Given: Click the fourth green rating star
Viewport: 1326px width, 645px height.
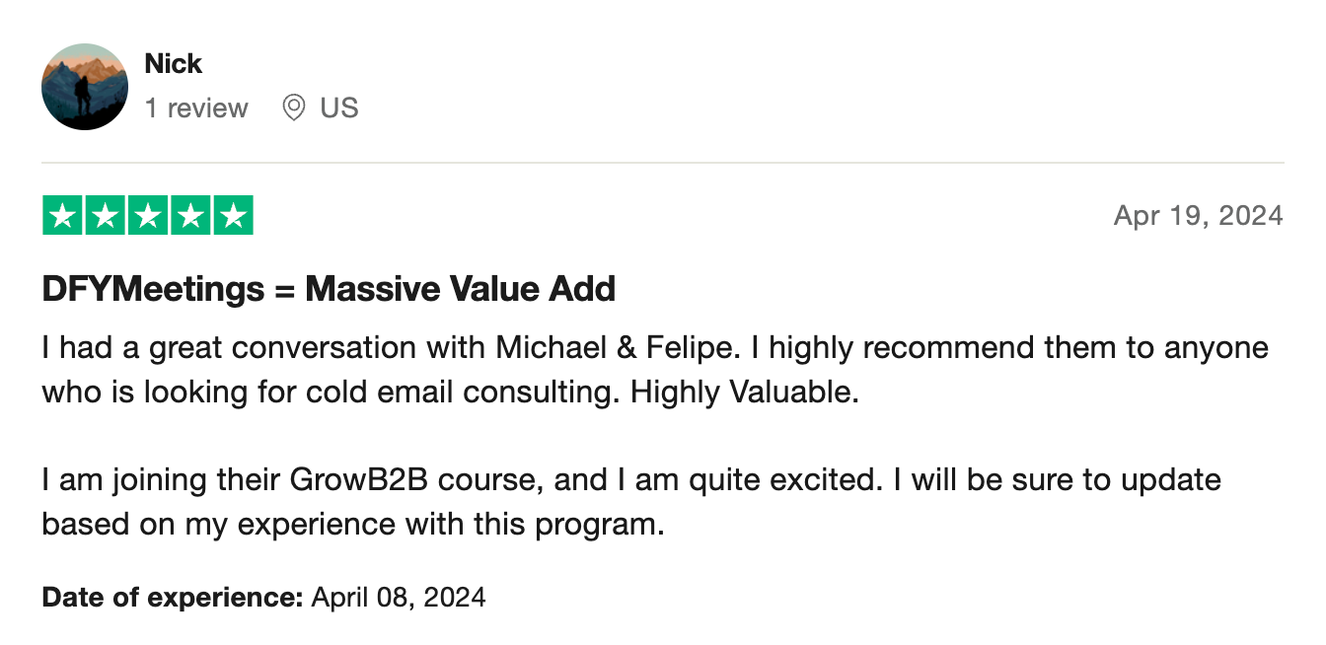Looking at the screenshot, I should (190, 216).
